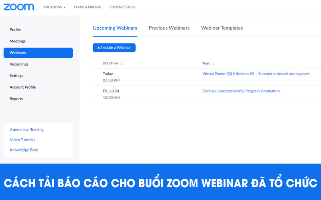Select Webinars in sidebar
The image size is (321, 200).
pyautogui.click(x=38, y=53)
